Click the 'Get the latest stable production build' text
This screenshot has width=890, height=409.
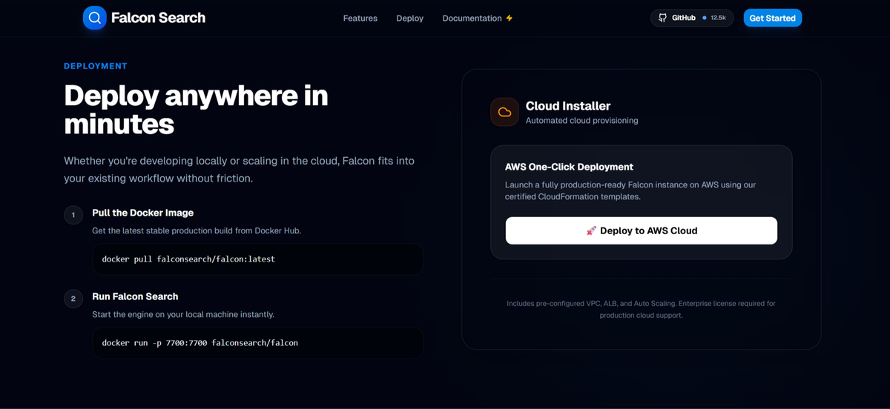coord(197,230)
